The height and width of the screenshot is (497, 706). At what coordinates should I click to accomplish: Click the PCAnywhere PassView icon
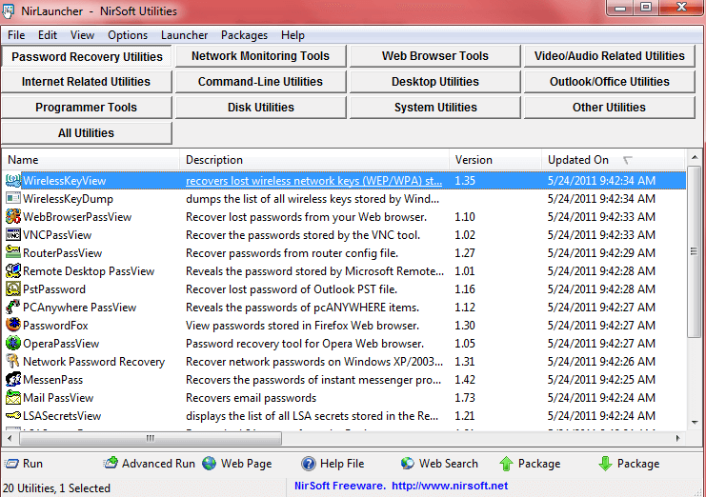(x=13, y=307)
